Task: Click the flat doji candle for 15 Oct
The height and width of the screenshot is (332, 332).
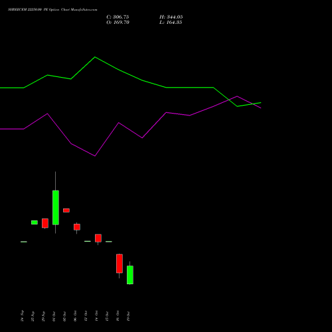Action: click(x=109, y=242)
